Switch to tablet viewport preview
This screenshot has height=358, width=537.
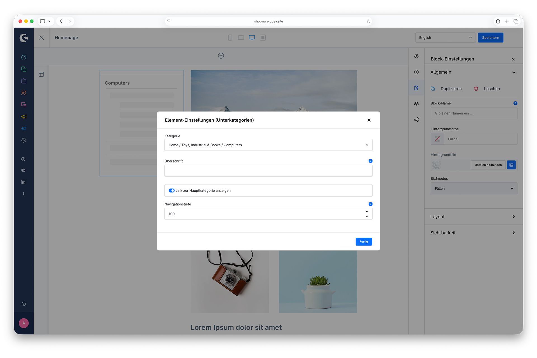point(241,37)
